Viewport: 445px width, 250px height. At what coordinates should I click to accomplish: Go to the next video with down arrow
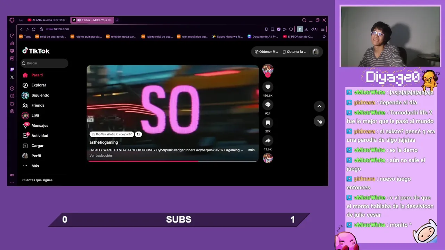(x=319, y=121)
